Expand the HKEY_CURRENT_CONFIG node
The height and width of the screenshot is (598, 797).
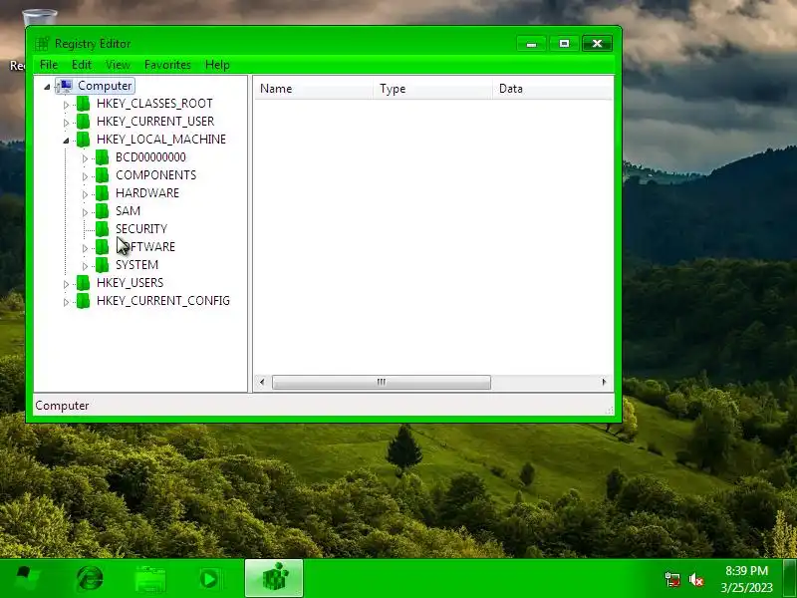pyautogui.click(x=66, y=302)
